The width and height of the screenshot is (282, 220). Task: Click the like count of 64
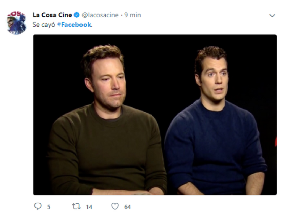coord(127,207)
